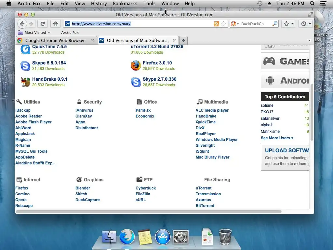Open the History menu
This screenshot has height=250, width=333.
coord(99,3)
